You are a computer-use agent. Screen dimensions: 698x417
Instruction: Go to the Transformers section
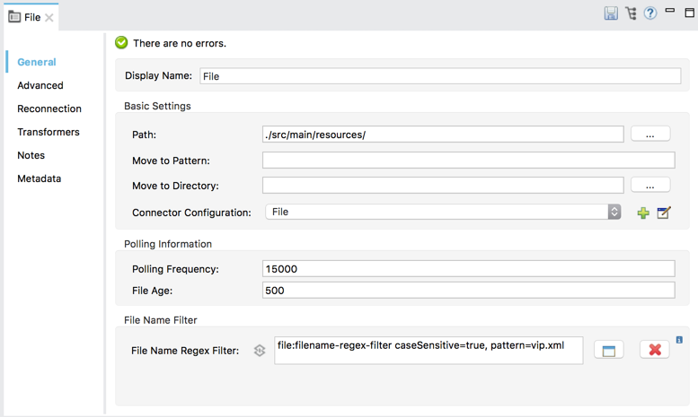49,132
